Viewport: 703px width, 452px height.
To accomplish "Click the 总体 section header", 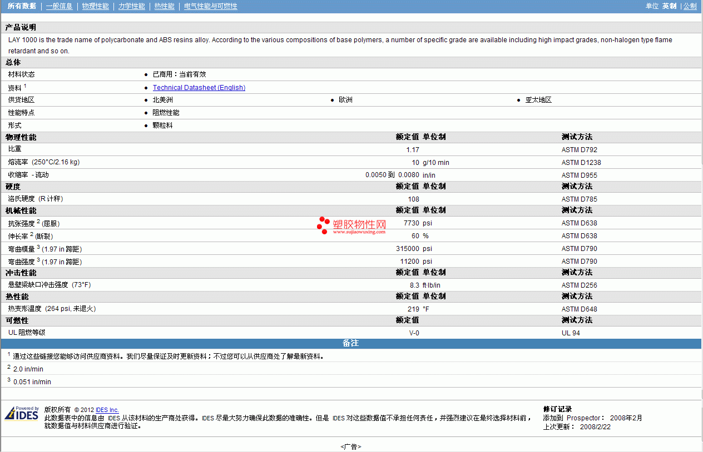I will (351, 62).
